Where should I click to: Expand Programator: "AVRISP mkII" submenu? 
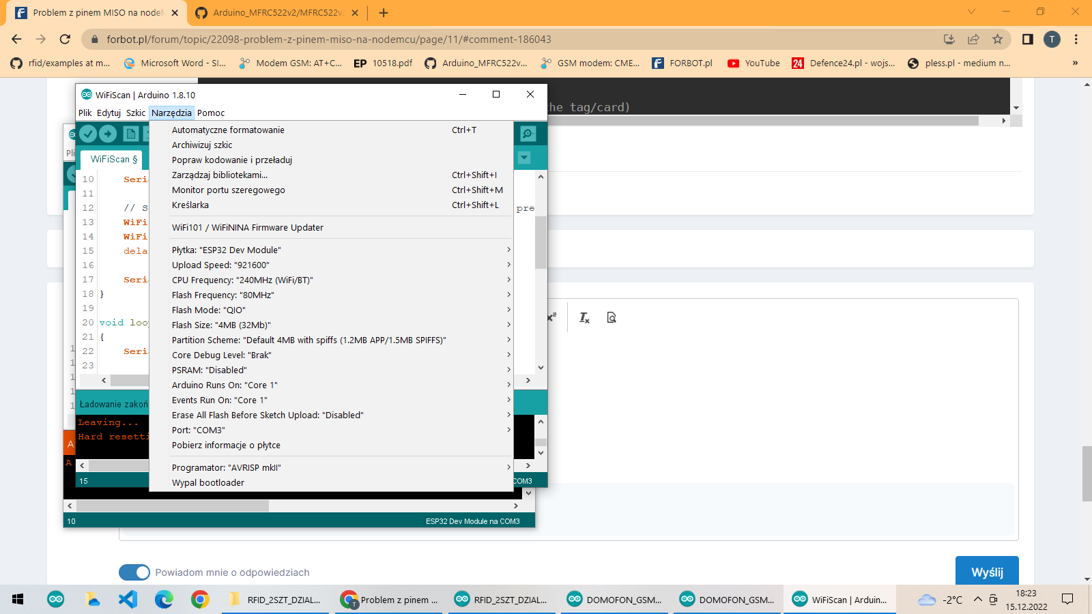coord(331,467)
